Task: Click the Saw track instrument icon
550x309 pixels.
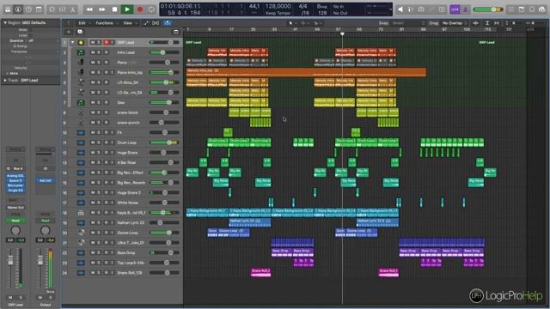Action: tap(81, 103)
